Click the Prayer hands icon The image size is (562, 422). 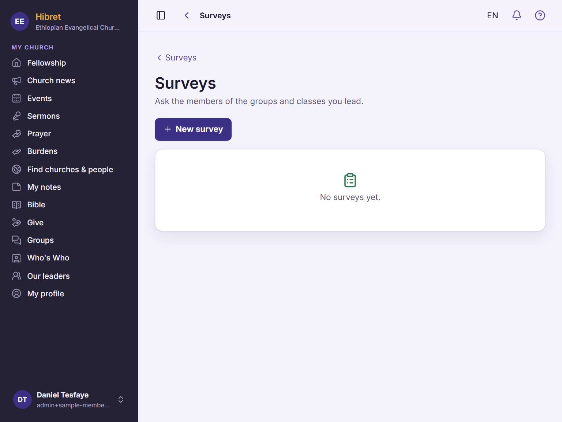click(16, 134)
